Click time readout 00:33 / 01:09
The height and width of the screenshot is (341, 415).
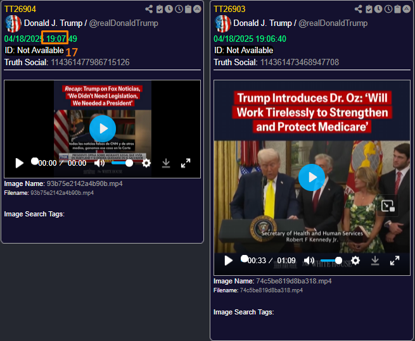[272, 261]
